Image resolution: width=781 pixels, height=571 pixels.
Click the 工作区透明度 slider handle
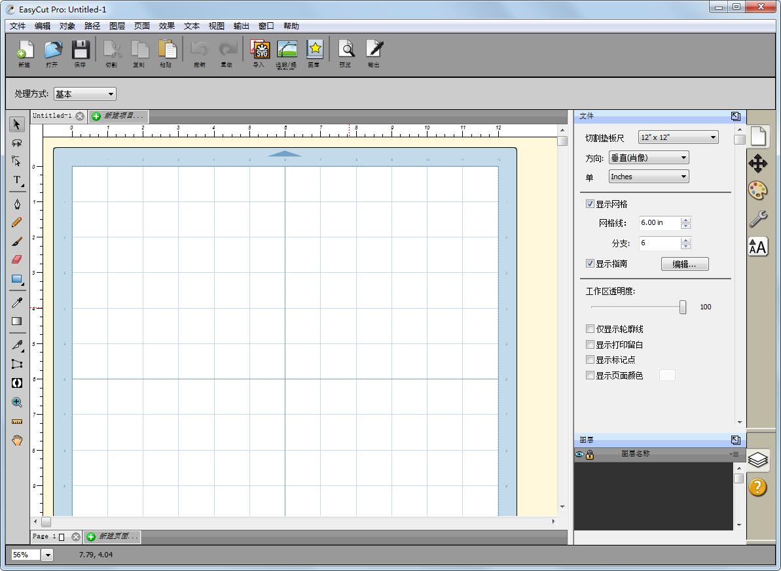coord(683,307)
